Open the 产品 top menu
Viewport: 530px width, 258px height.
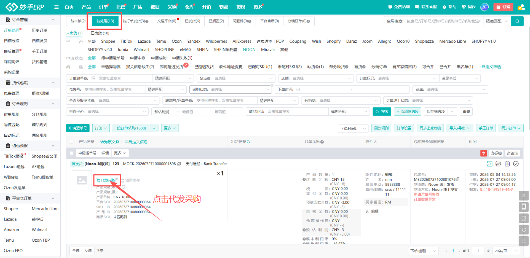(x=86, y=7)
